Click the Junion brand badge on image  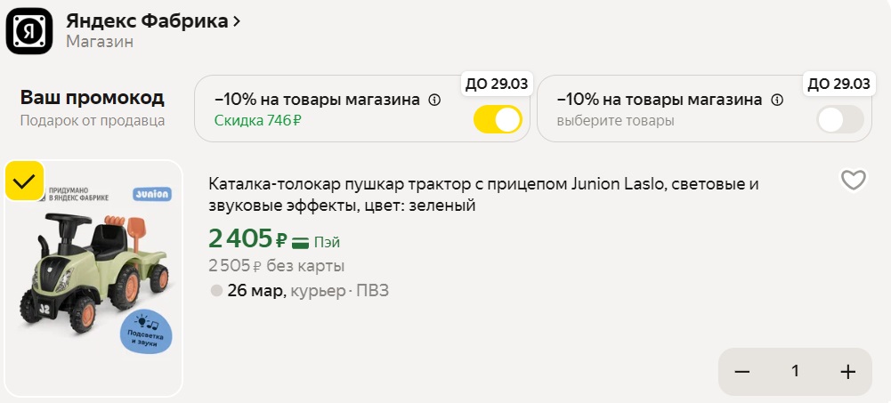[x=152, y=193]
